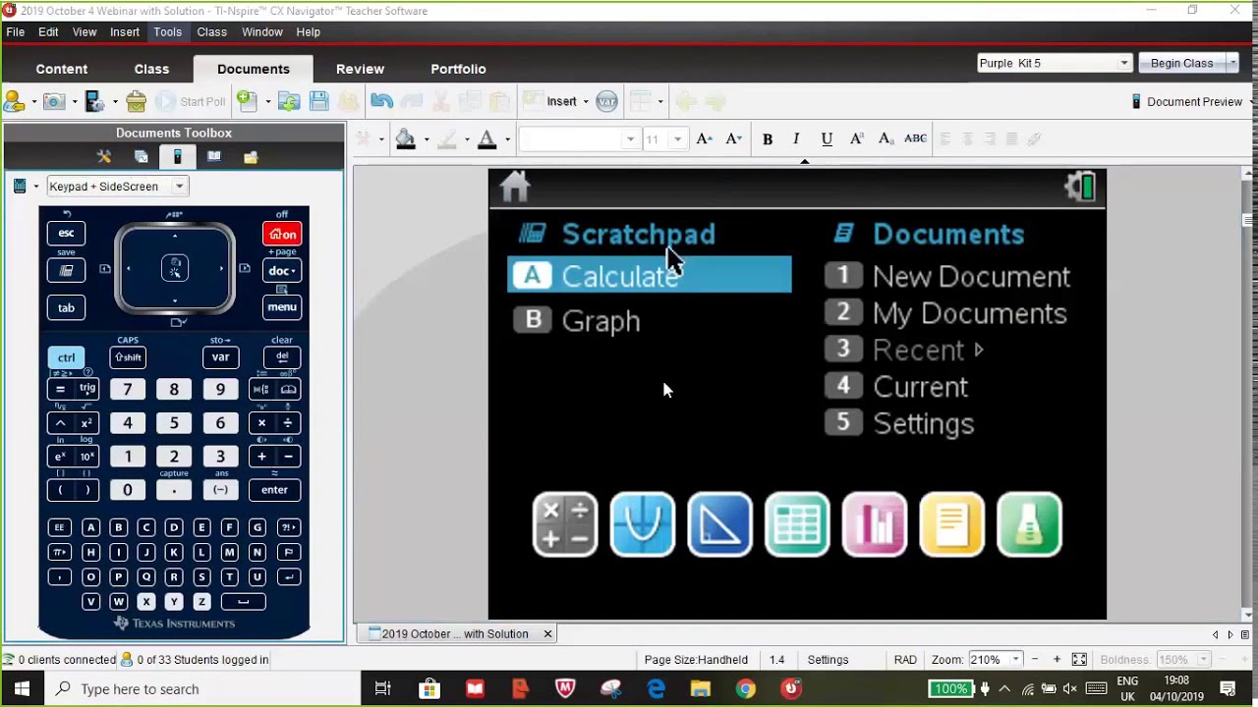Close the 2019 October document tab
This screenshot has width=1258, height=707.
pyautogui.click(x=547, y=633)
